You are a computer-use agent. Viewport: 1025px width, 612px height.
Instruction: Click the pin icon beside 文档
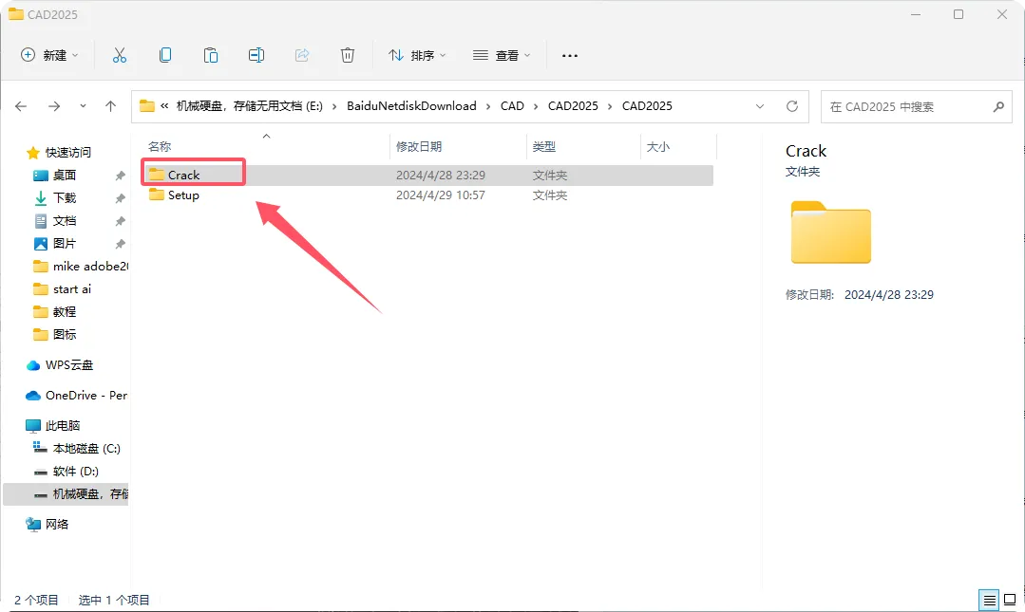[x=121, y=221]
